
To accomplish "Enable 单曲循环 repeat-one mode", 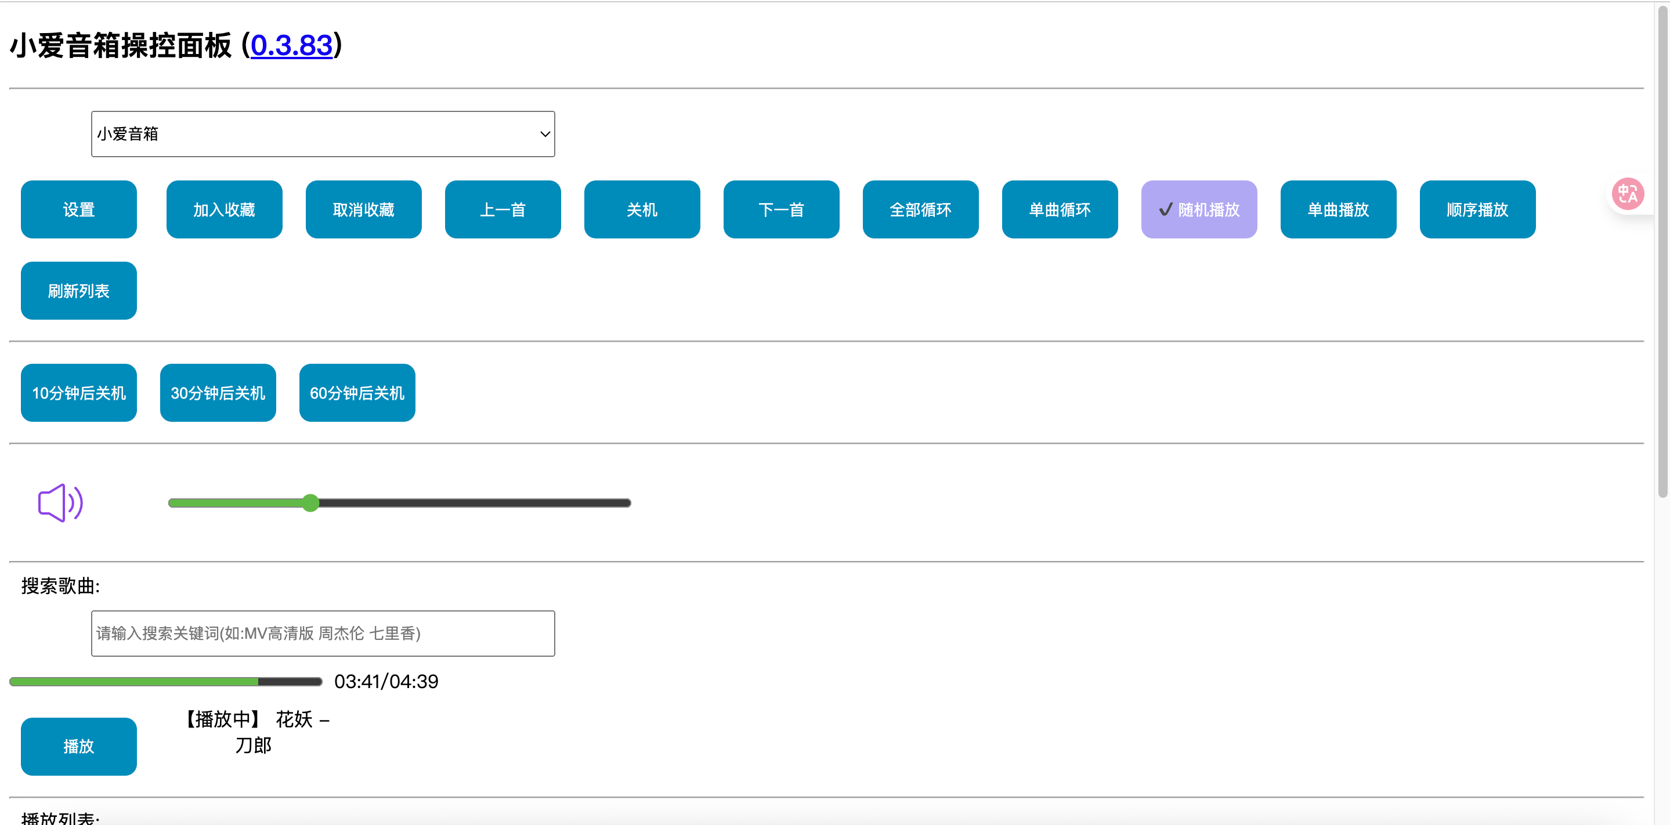I will click(1060, 209).
